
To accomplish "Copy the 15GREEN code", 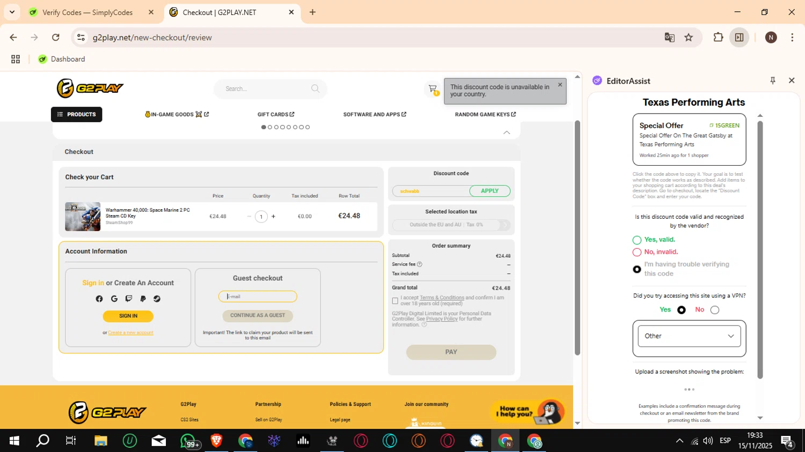I will coord(724,125).
